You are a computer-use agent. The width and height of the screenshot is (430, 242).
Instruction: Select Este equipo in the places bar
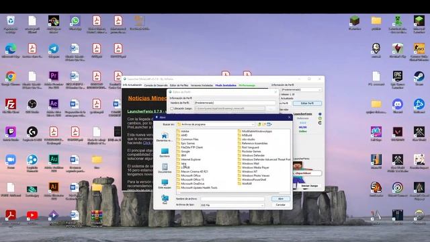[165, 184]
